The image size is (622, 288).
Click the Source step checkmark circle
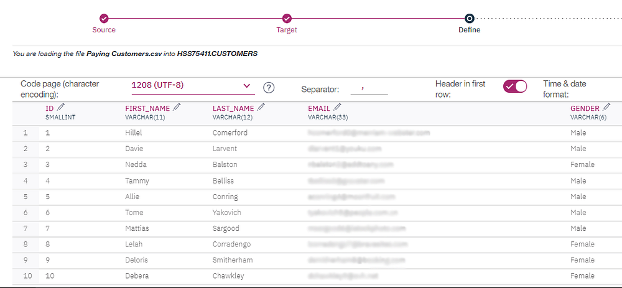[x=104, y=19]
